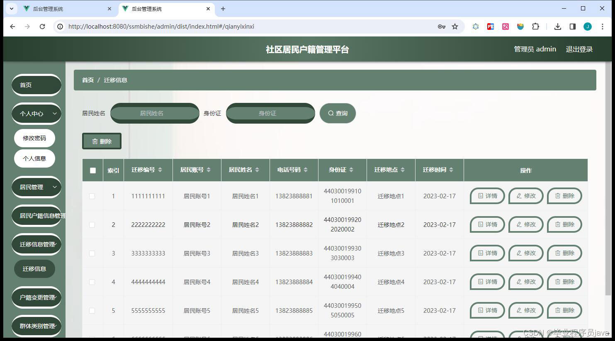Viewport: 615px width, 341px height.
Task: Click 删除 for row 1111111111
Action: pos(564,196)
